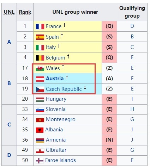Click the Belgium flag icon
The height and width of the screenshot is (168, 150).
click(40, 58)
